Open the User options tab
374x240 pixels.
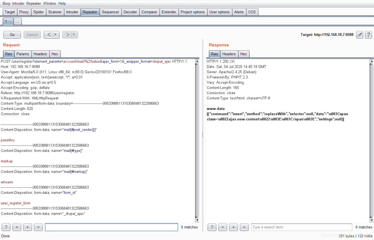[x=219, y=12]
